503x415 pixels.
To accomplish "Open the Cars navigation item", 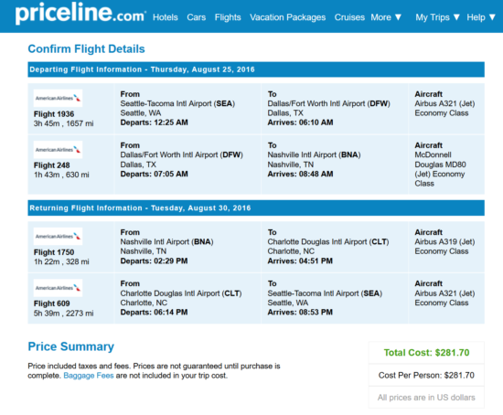I will click(197, 17).
